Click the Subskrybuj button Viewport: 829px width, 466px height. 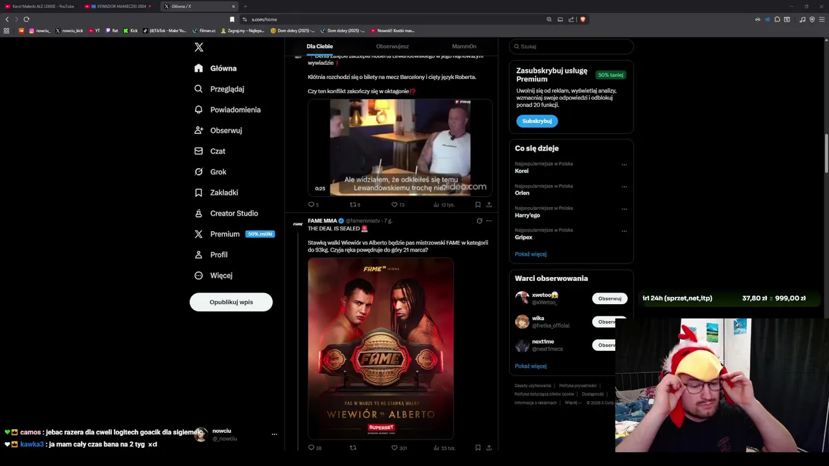tap(537, 121)
